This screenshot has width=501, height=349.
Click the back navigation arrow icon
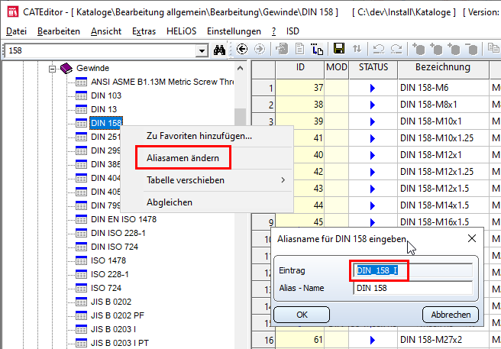(242, 49)
